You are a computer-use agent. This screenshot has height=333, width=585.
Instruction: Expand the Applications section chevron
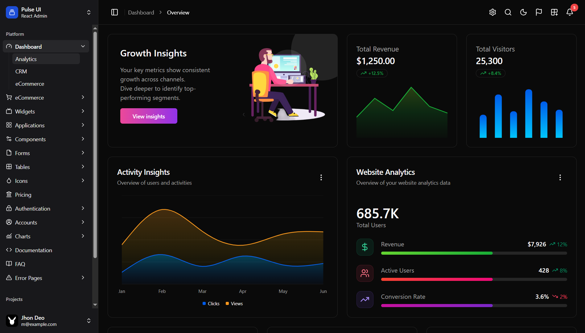point(83,125)
